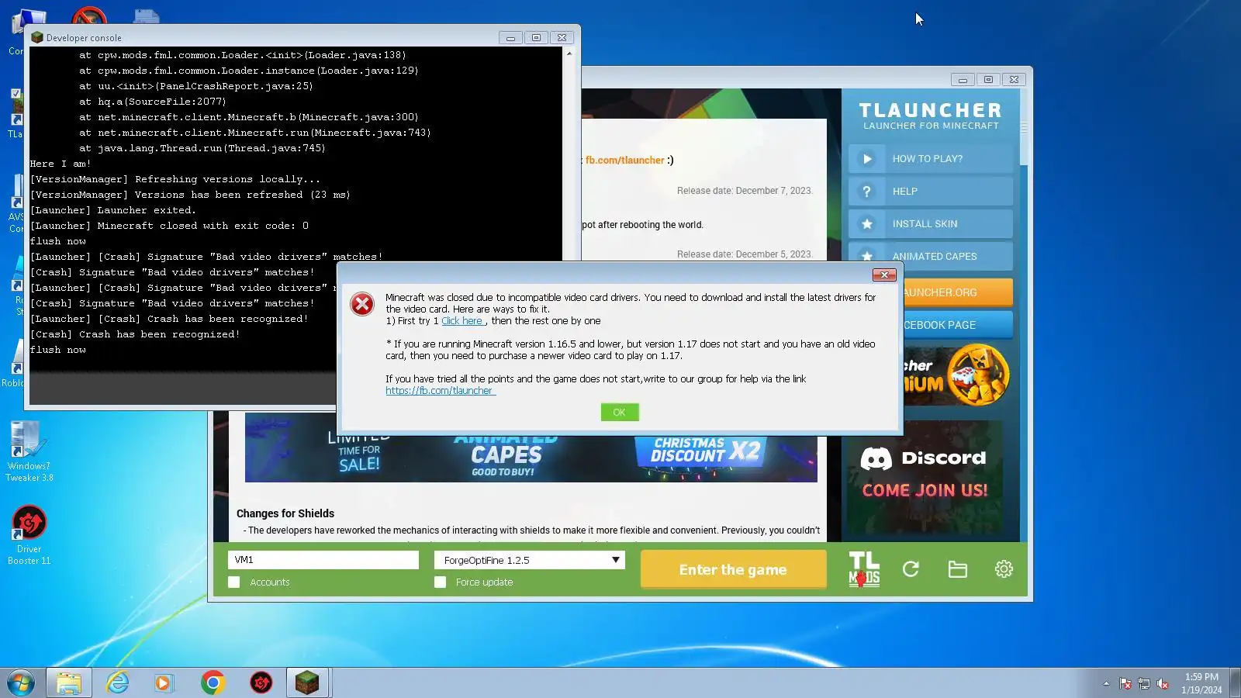The width and height of the screenshot is (1241, 698).
Task: Click the TLauncher Premium banner with the character
Action: [956, 375]
